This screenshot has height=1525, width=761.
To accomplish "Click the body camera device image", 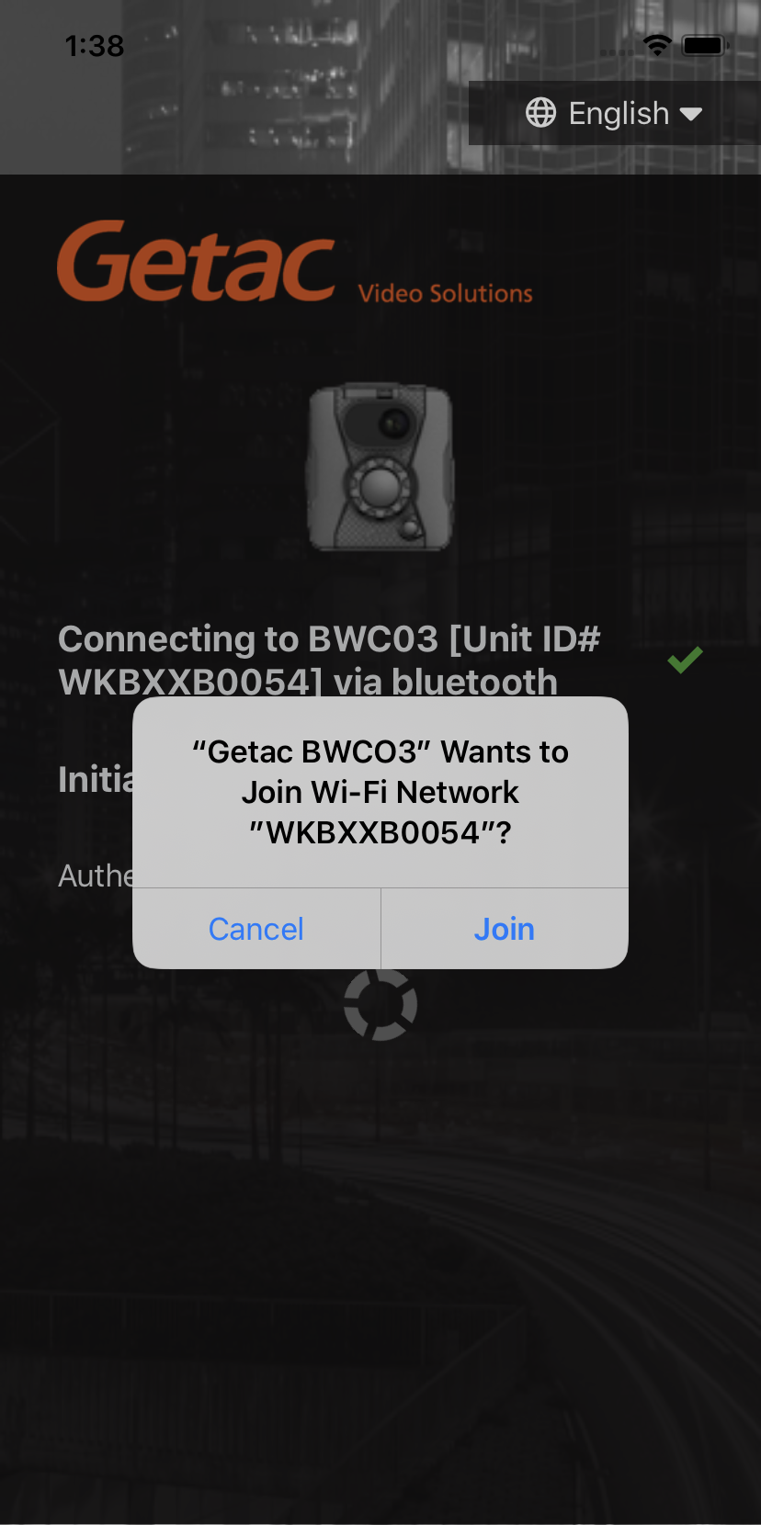I will (380, 468).
